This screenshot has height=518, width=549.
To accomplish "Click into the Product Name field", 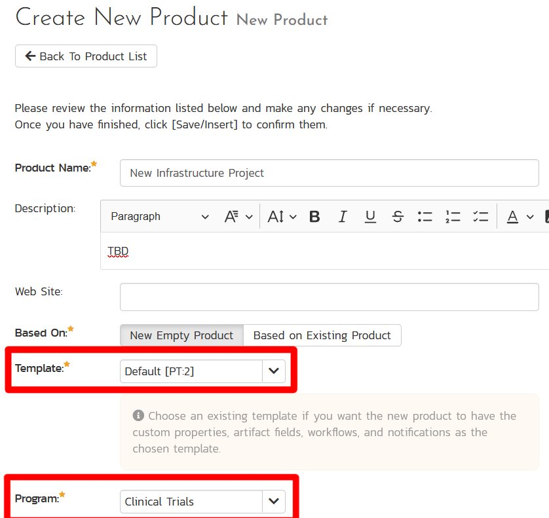I will coord(329,174).
